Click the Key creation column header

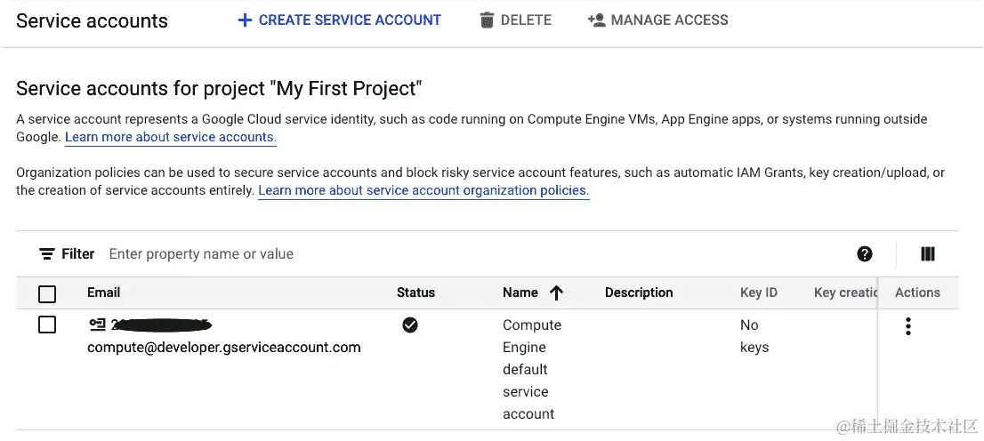845,293
